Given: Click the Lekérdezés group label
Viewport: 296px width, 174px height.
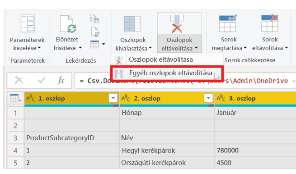Looking at the screenshot, I should coord(81,61).
